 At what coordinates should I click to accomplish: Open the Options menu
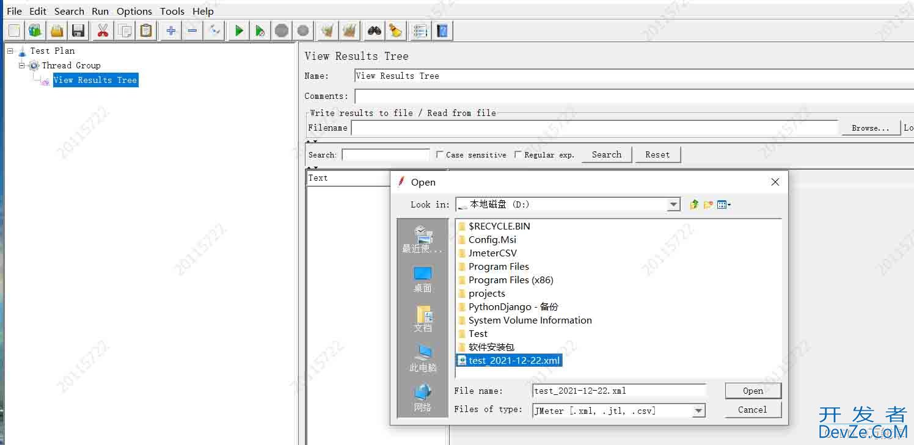pos(134,11)
